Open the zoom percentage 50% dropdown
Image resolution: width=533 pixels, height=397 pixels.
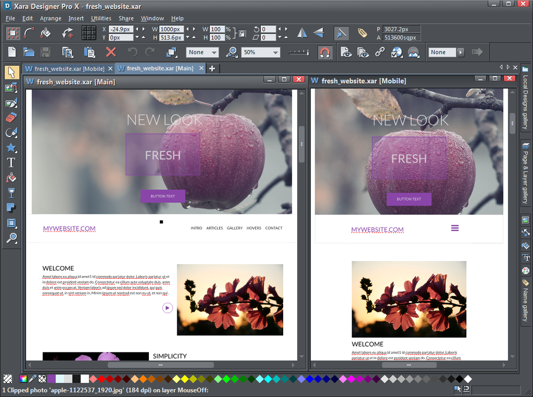[x=276, y=52]
